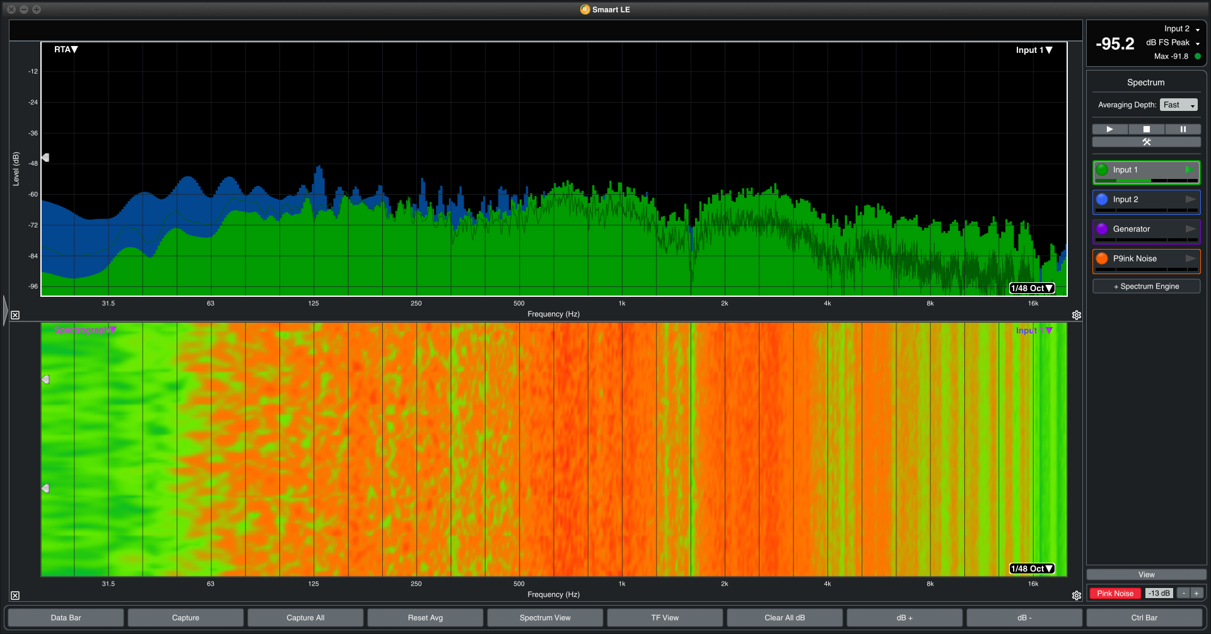The height and width of the screenshot is (634, 1211).
Task: Click the purple Generator color dot
Action: pyautogui.click(x=1102, y=229)
